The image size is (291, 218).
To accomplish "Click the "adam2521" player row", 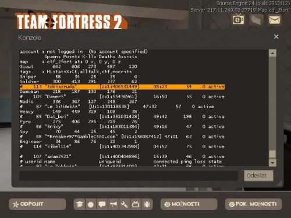I will point(122,156).
